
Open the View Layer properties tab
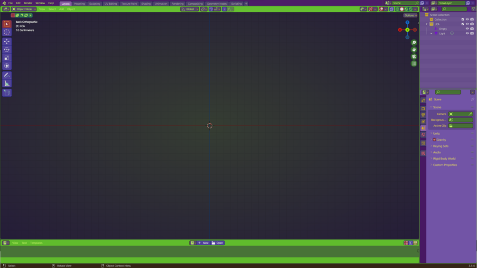point(423,121)
